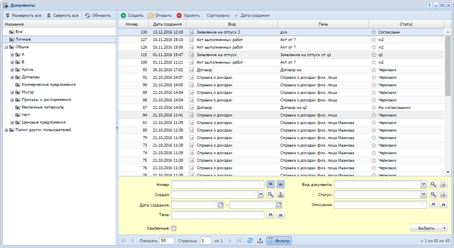Click closing quote button beside Номер field

pyautogui.click(x=281, y=184)
